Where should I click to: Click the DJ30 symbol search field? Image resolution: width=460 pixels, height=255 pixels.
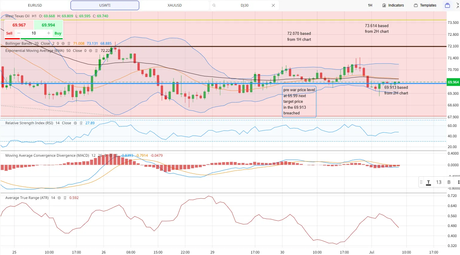[245, 5]
